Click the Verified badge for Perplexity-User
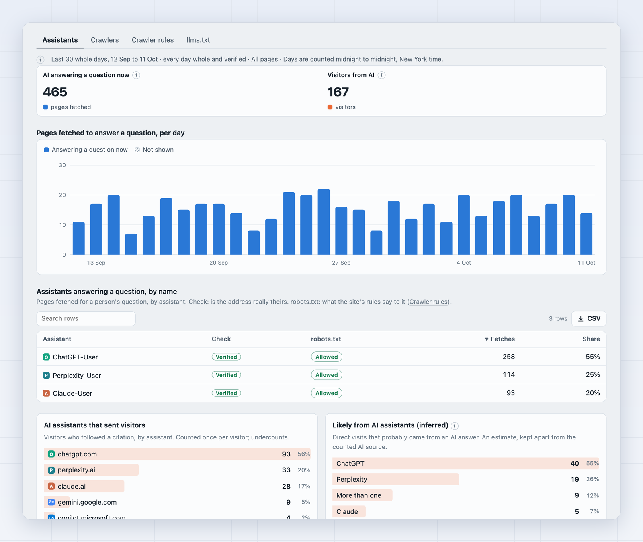This screenshot has width=643, height=542. [226, 375]
